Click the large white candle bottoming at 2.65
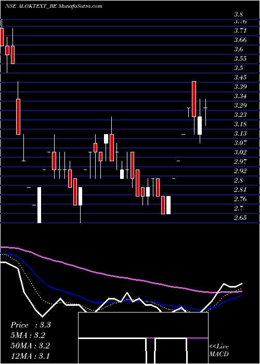The image size is (260, 364). pos(39,205)
